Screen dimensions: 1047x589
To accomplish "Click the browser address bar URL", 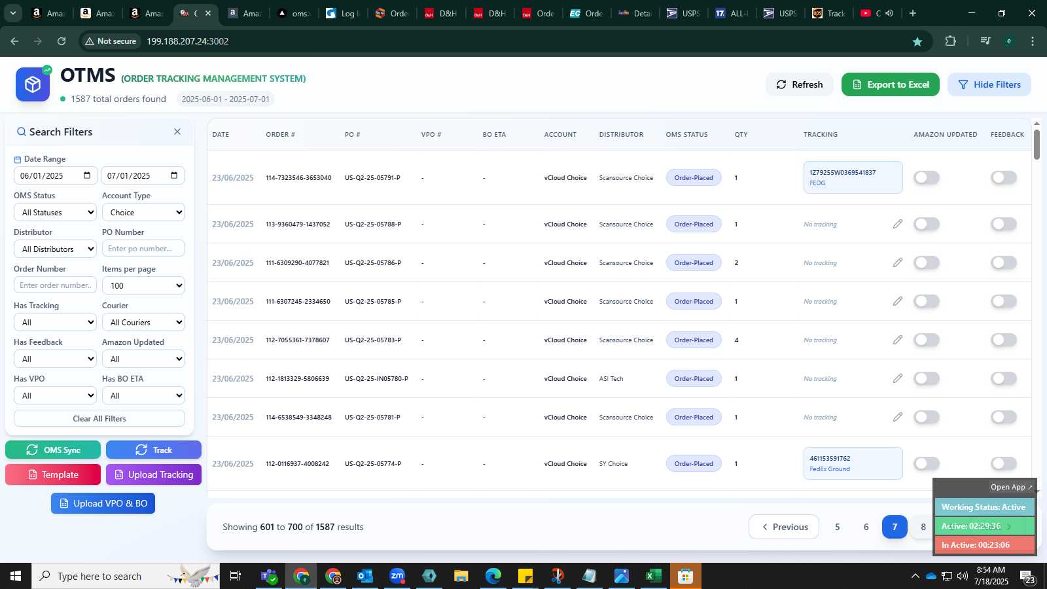I will pyautogui.click(x=188, y=41).
